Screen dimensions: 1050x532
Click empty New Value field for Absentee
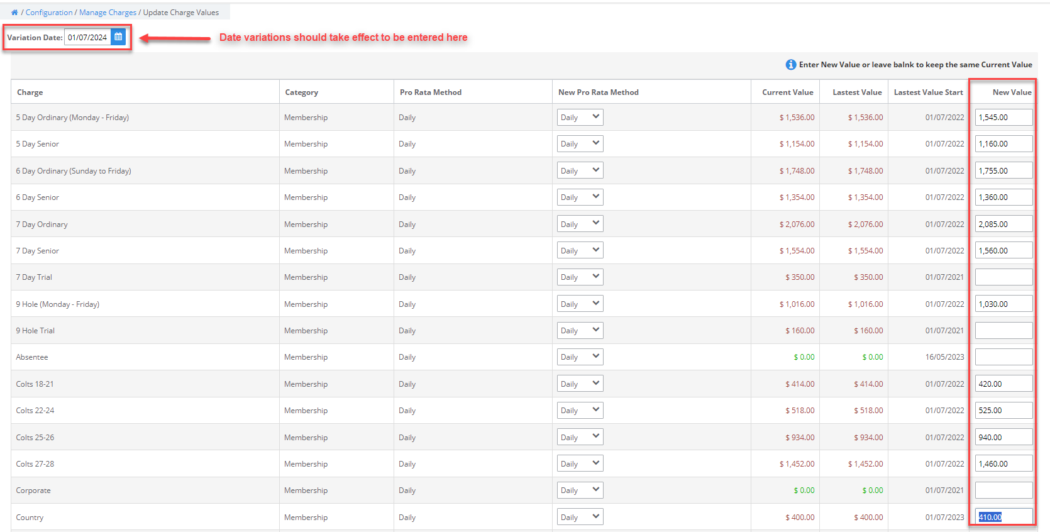[x=1003, y=357]
